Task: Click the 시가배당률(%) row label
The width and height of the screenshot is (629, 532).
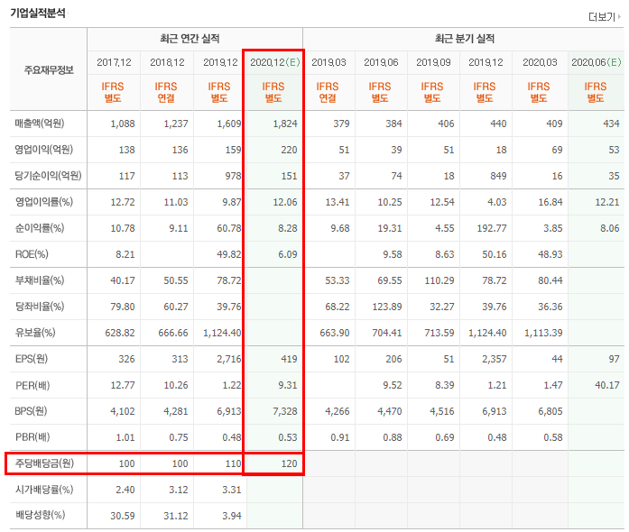Action: 44,490
